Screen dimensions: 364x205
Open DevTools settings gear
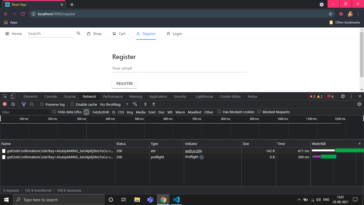pyautogui.click(x=343, y=96)
